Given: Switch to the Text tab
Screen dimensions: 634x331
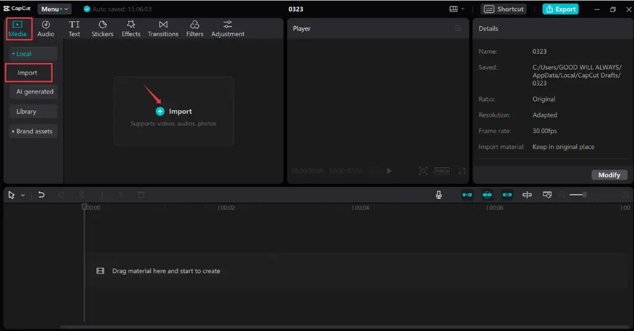Looking at the screenshot, I should (74, 29).
